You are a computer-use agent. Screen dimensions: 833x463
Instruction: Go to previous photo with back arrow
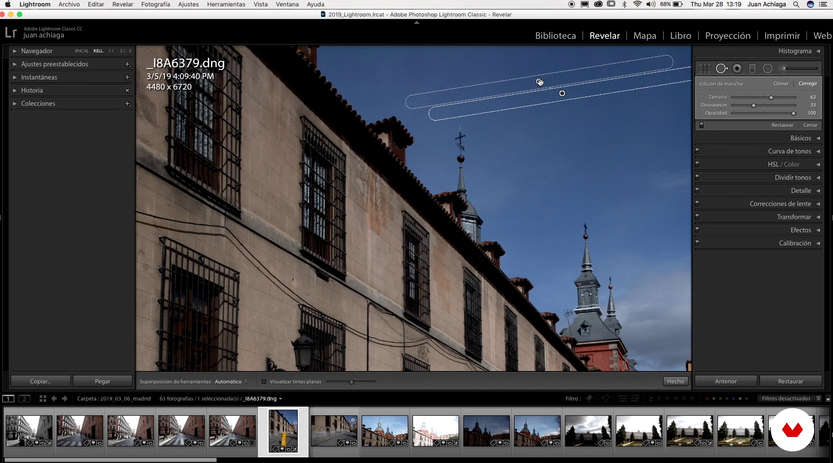click(54, 398)
